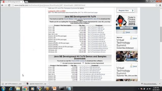162x91 pixels.
Task: Reload the Oracle download page
Action: click(9, 5)
